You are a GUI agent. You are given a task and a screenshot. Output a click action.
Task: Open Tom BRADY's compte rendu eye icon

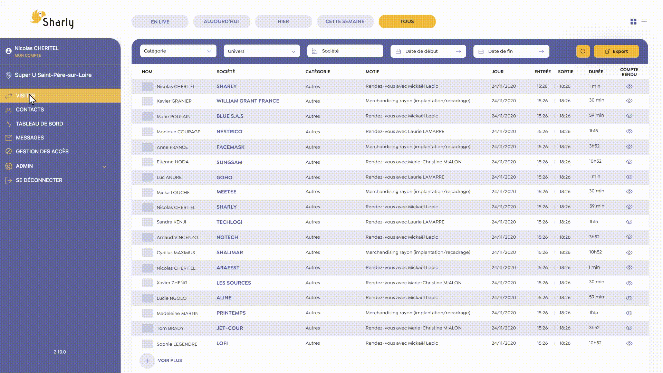tap(629, 328)
